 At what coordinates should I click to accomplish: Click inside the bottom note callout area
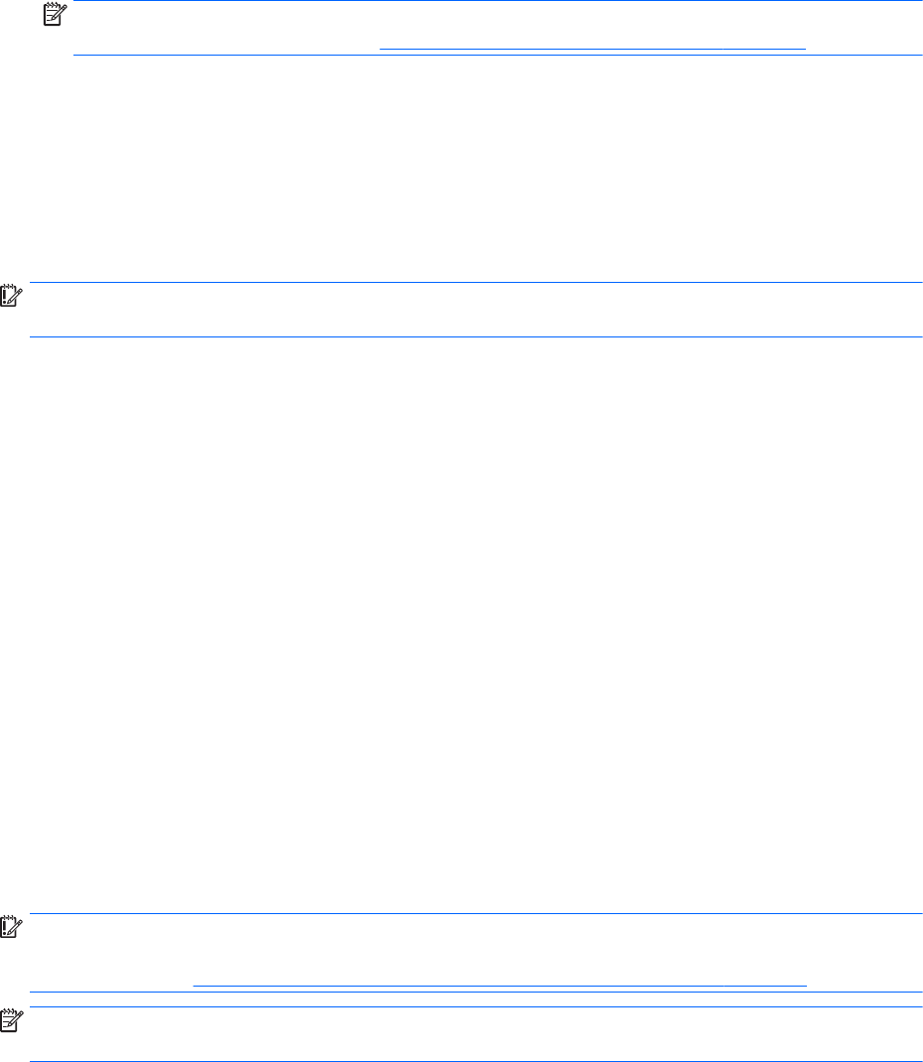tap(476, 1033)
